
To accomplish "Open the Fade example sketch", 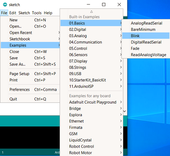I will pos(146,48).
